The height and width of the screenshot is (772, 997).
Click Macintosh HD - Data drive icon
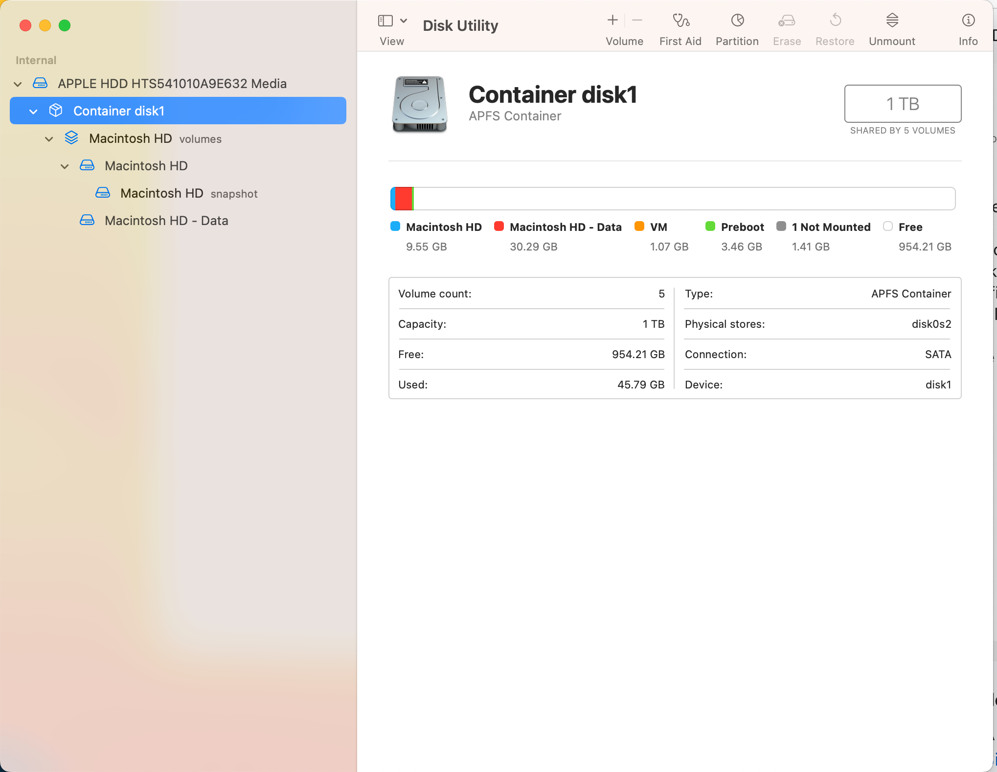[x=87, y=220]
